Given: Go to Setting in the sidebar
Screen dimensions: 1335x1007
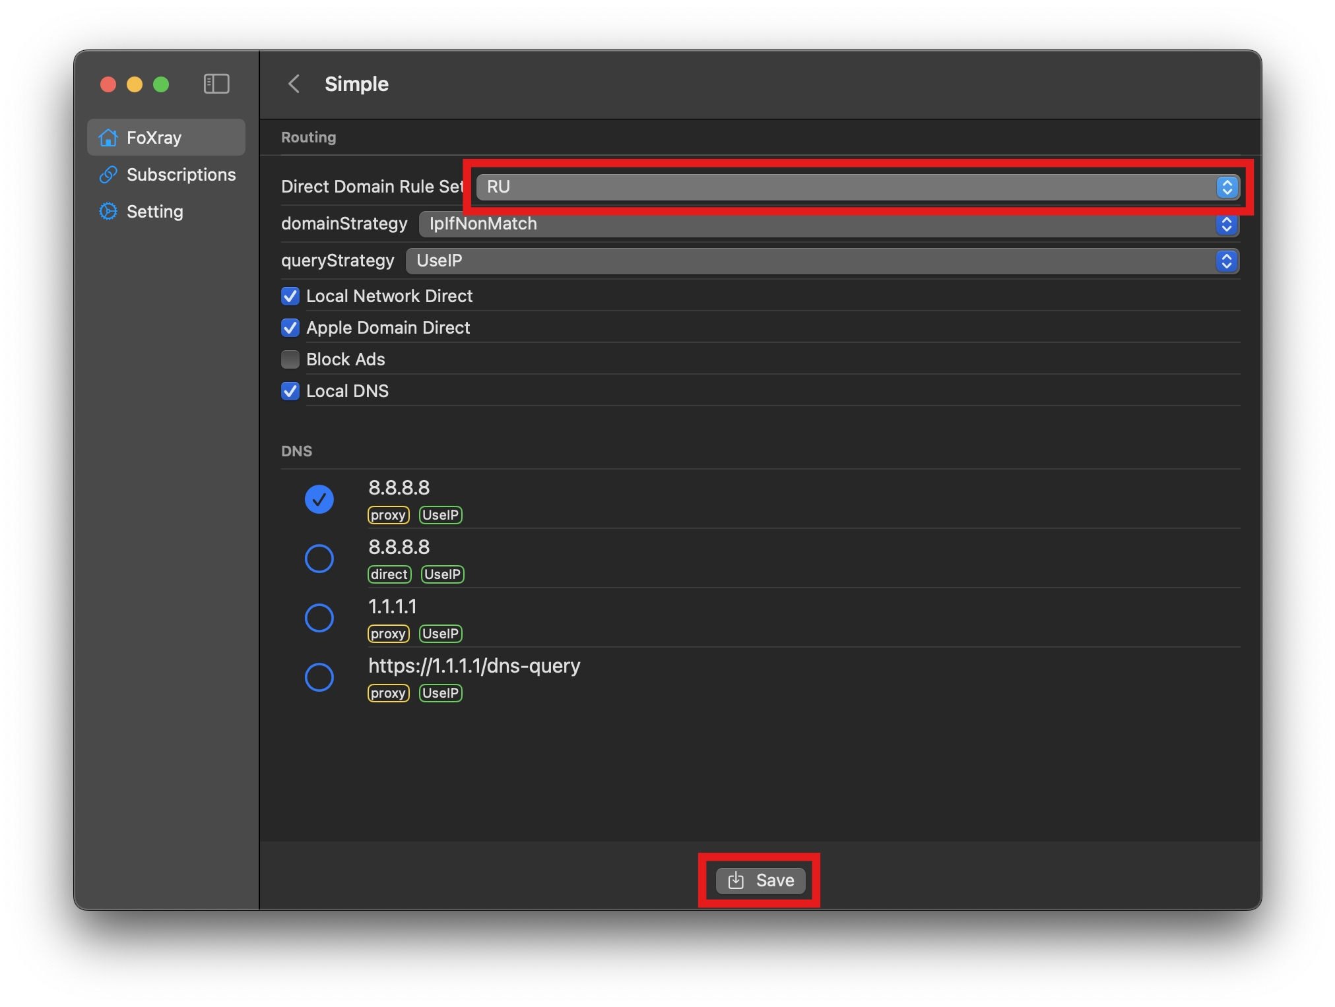Looking at the screenshot, I should point(154,212).
